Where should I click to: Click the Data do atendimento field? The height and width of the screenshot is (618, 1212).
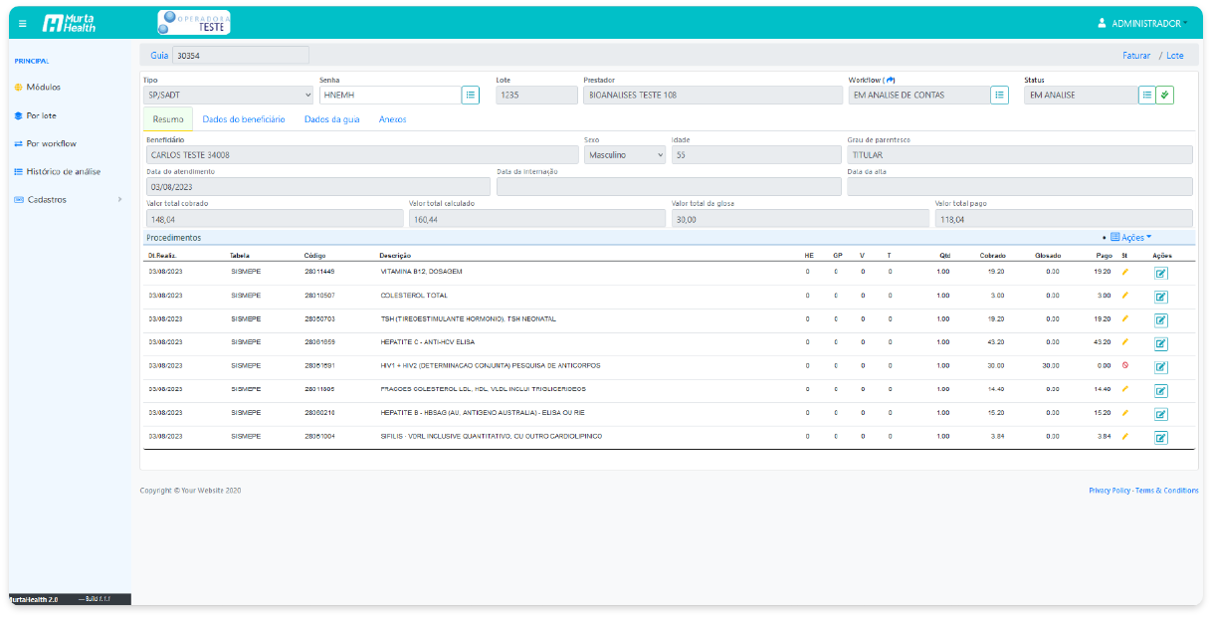point(317,187)
